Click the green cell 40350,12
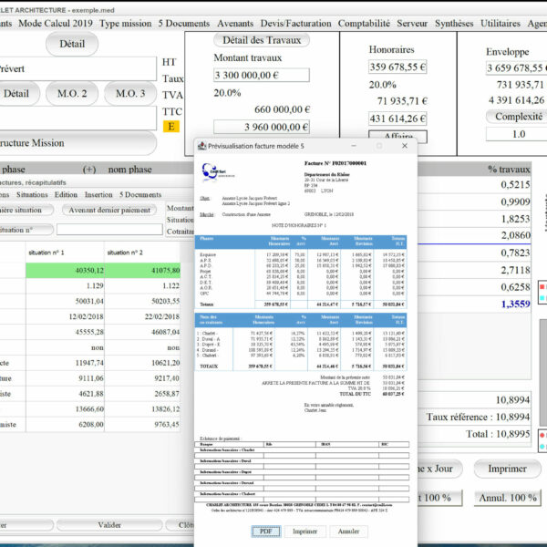The width and height of the screenshot is (547, 547). [65, 271]
